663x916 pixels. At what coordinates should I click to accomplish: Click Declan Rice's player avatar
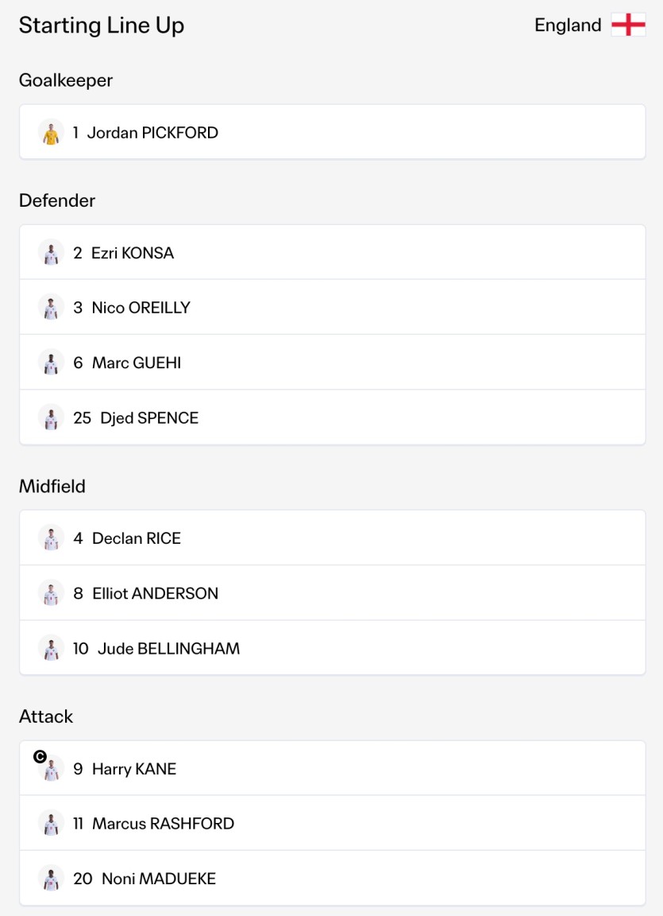coord(52,538)
